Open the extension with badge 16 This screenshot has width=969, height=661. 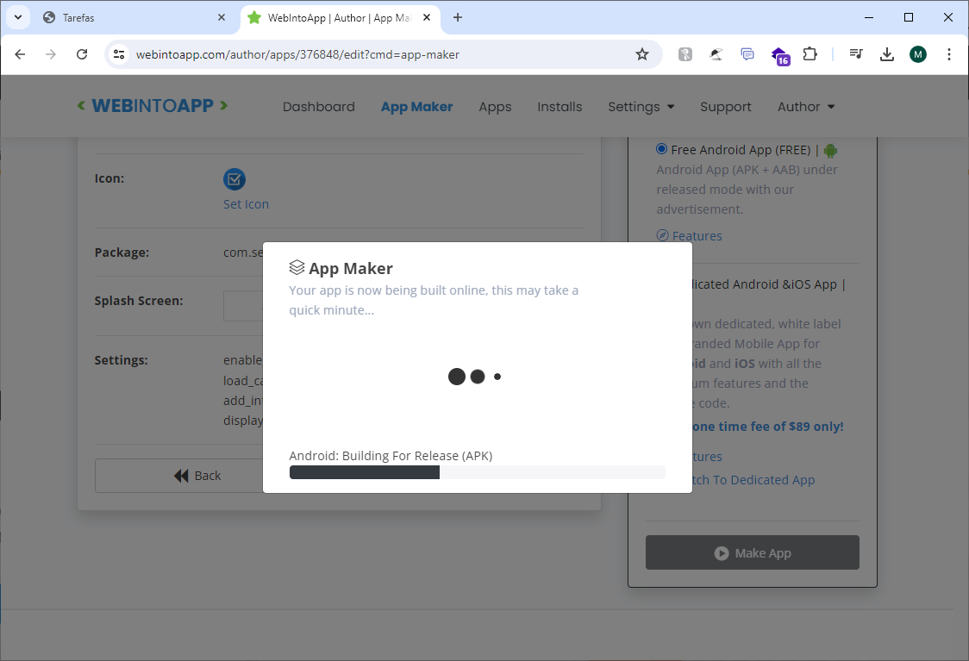point(780,56)
